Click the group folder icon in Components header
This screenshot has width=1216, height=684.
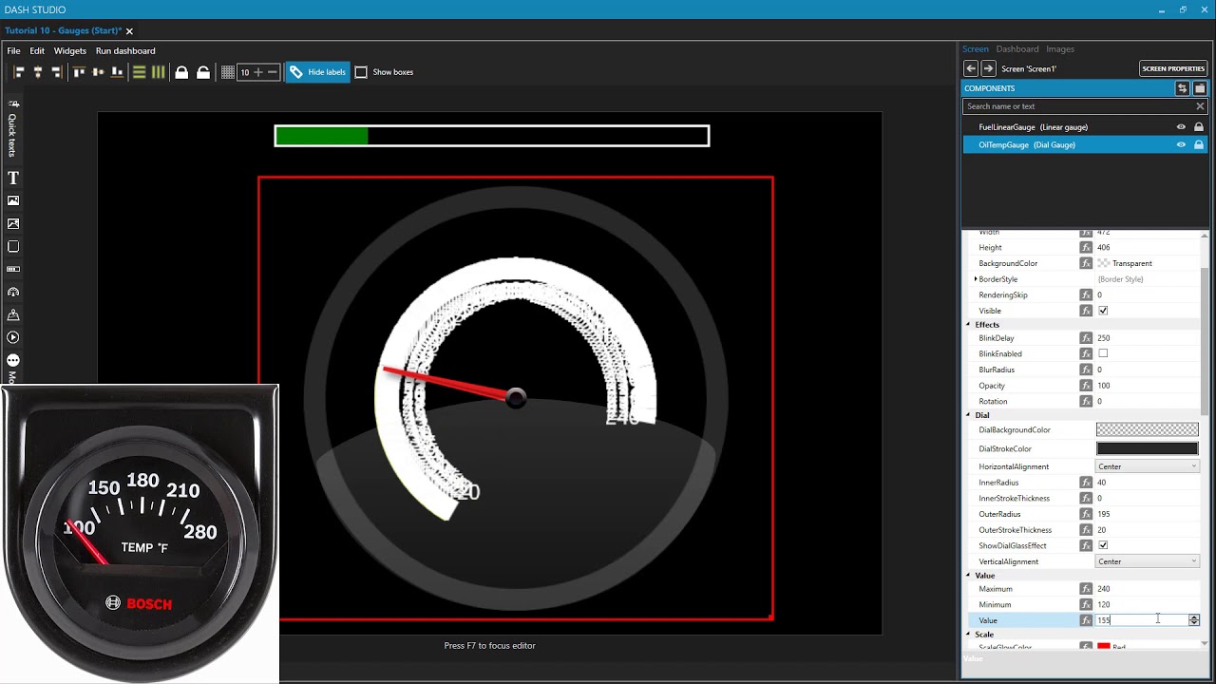(1199, 88)
